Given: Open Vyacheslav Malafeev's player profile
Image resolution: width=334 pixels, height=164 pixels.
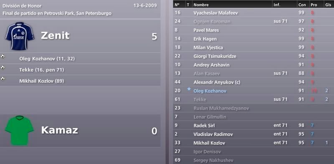Looking at the screenshot, I should point(215,13).
